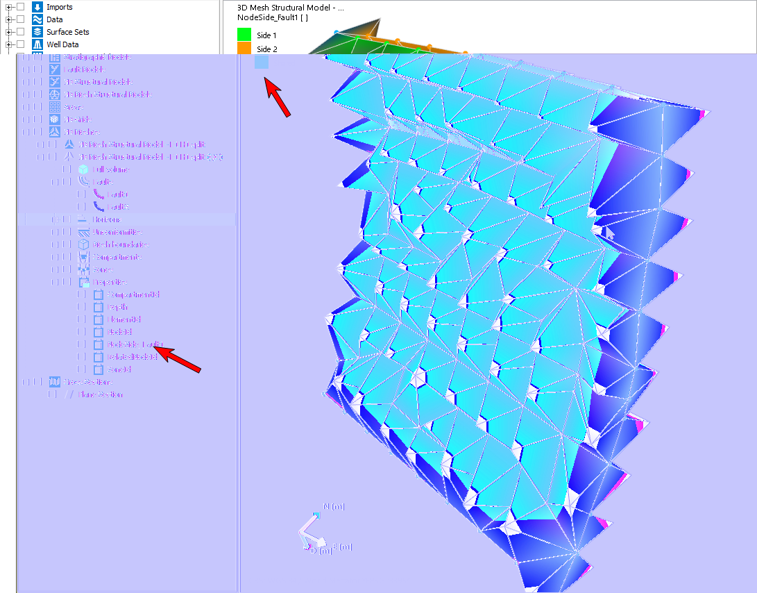The image size is (757, 593).
Task: Expand the Well Data tree node
Action: pos(10,44)
